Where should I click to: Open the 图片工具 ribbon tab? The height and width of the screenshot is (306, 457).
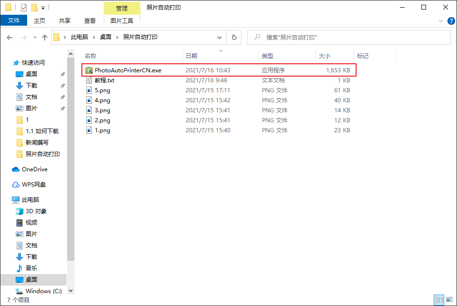[122, 20]
